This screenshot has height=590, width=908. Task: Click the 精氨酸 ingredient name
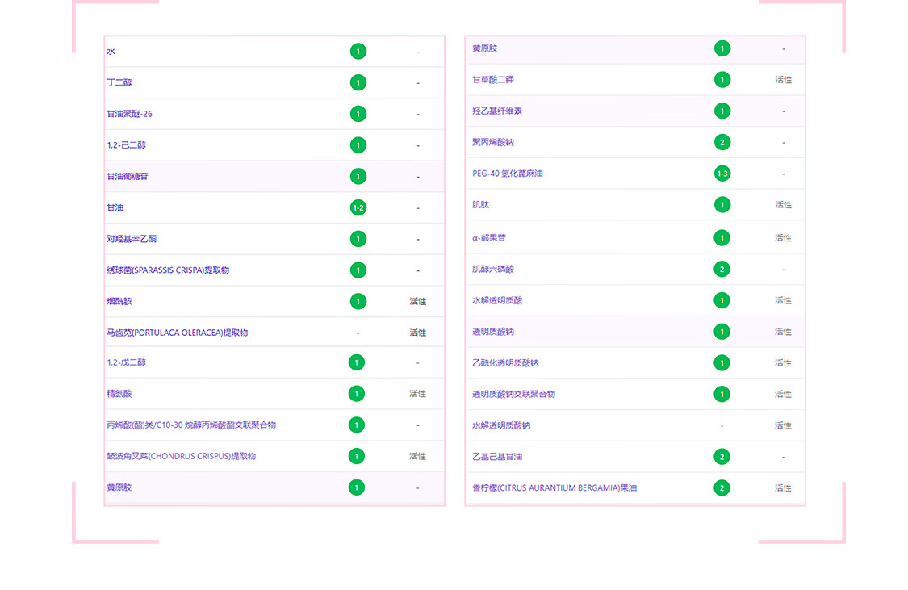click(119, 395)
